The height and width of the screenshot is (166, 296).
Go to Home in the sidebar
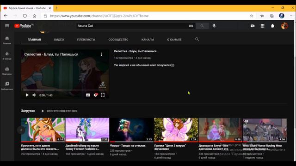pos(7,40)
